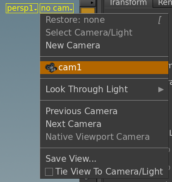The image size is (172, 182).
Task: Click the cam1 camera icon
Action: coord(51,67)
